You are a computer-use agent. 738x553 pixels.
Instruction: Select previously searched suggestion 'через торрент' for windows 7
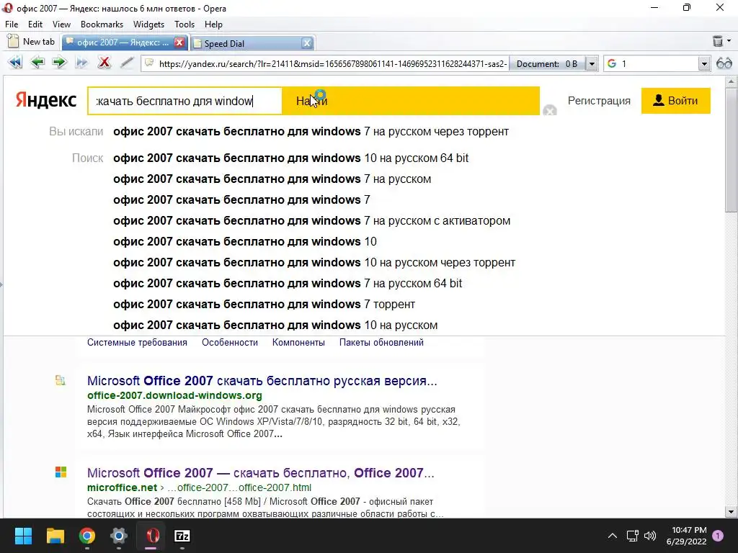tap(311, 131)
